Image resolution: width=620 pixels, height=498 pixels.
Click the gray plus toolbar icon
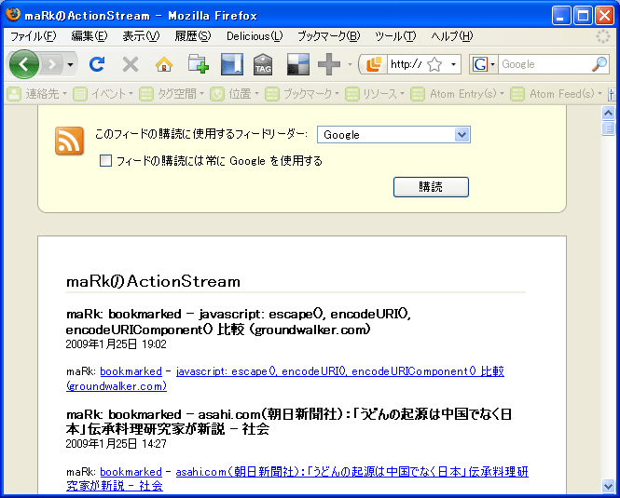tap(329, 64)
